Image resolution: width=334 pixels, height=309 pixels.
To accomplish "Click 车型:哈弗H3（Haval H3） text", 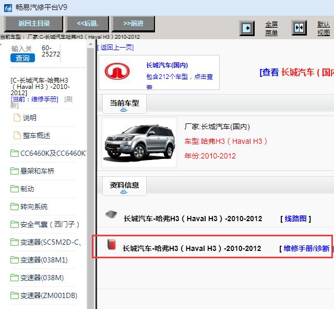I will pyautogui.click(x=226, y=141).
